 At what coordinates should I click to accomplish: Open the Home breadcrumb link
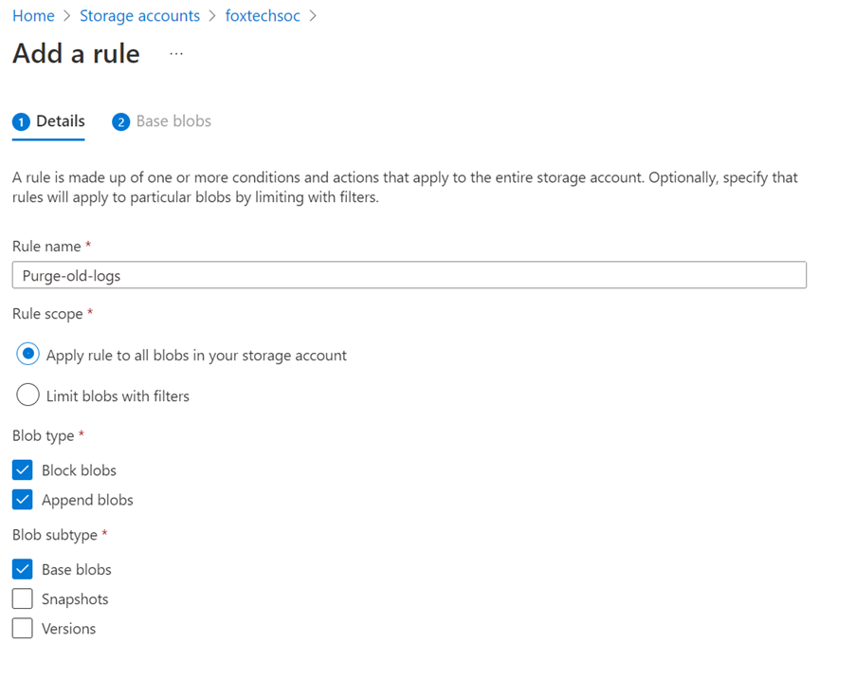coord(33,15)
